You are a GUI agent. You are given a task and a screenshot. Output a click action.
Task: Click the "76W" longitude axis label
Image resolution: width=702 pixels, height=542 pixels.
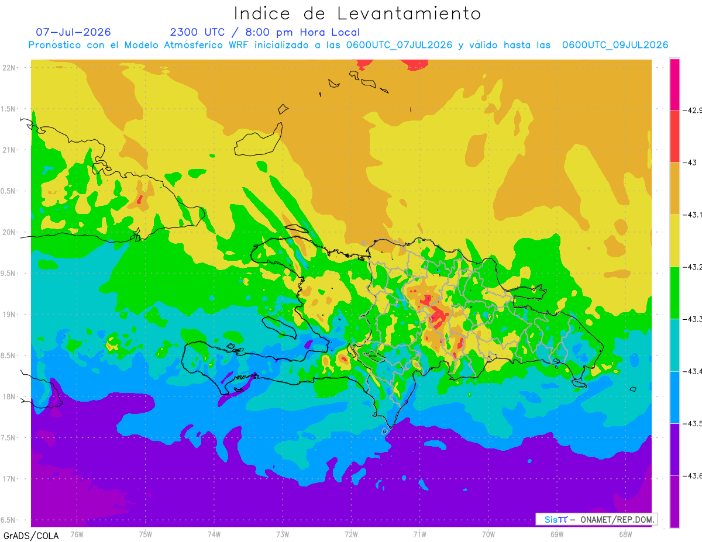coord(77,534)
